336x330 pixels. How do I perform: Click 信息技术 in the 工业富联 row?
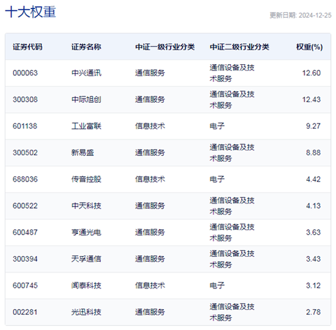pos(150,126)
